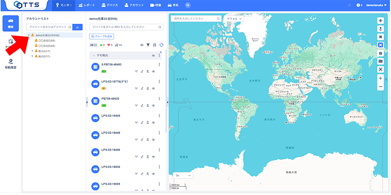Click the notification bell icon
Image resolution: width=391 pixels, height=195 pixels.
[x=349, y=5]
